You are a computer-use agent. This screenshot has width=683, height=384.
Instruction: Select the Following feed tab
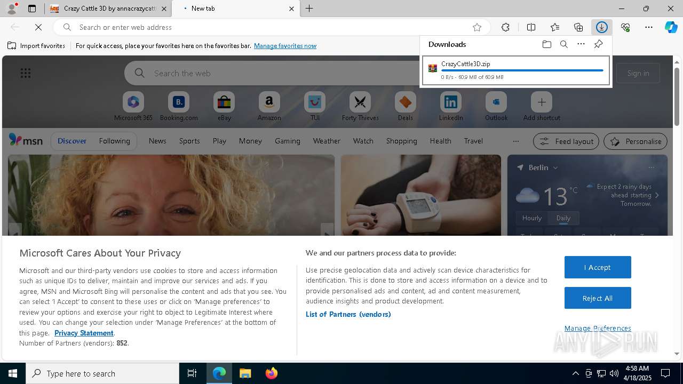pyautogui.click(x=114, y=141)
